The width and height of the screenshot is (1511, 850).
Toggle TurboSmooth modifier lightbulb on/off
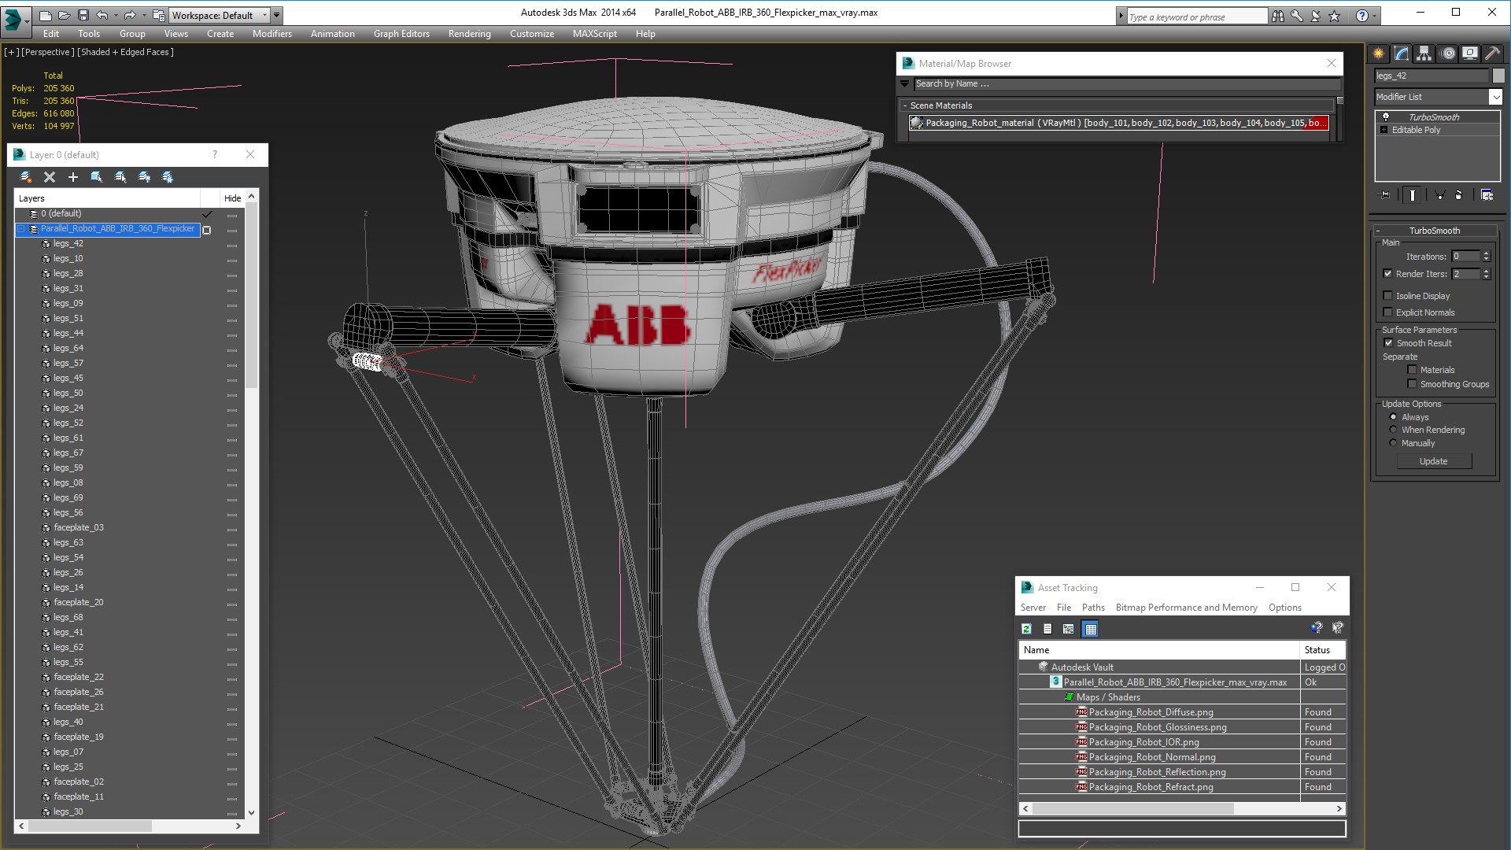[1386, 116]
